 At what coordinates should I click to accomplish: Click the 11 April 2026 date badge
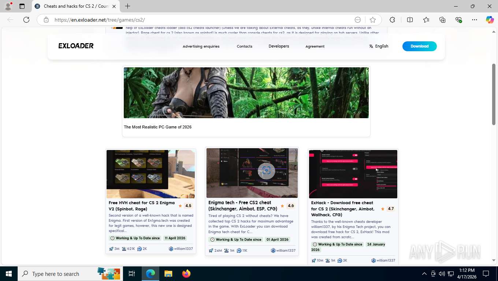175,238
